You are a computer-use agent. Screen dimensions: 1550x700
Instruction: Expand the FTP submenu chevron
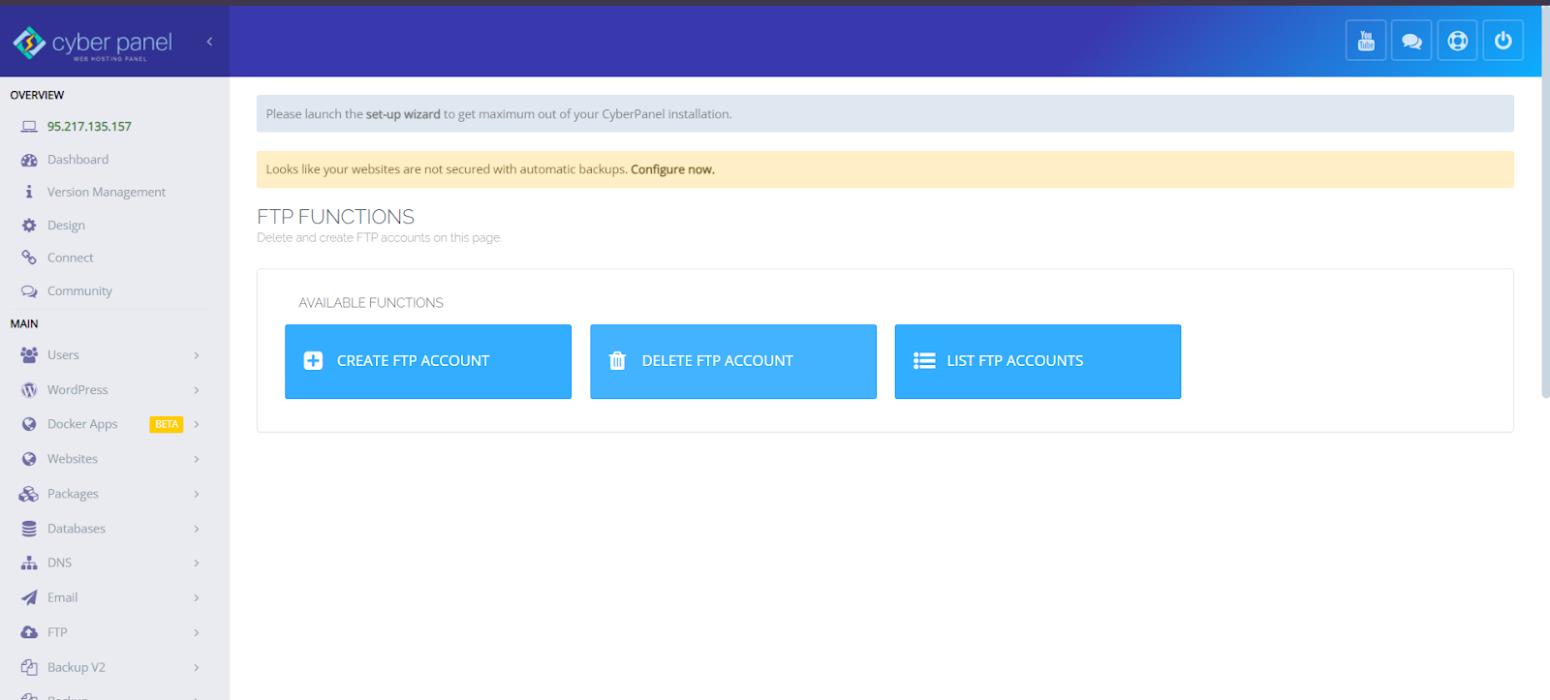click(196, 632)
